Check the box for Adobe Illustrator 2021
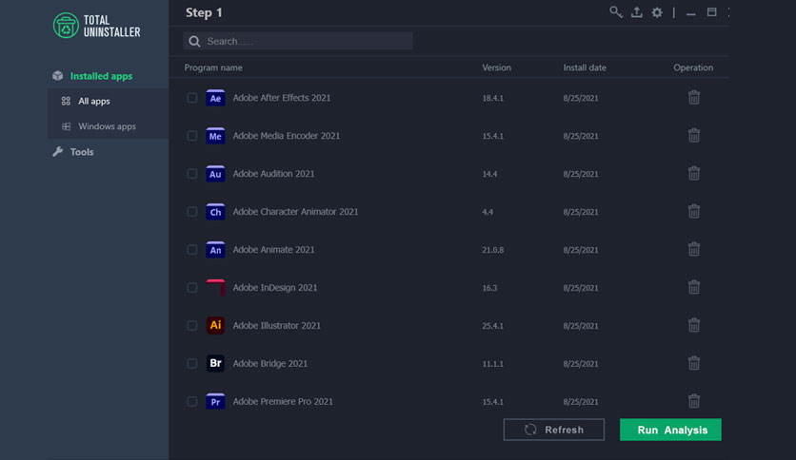The height and width of the screenshot is (460, 796). pyautogui.click(x=192, y=326)
